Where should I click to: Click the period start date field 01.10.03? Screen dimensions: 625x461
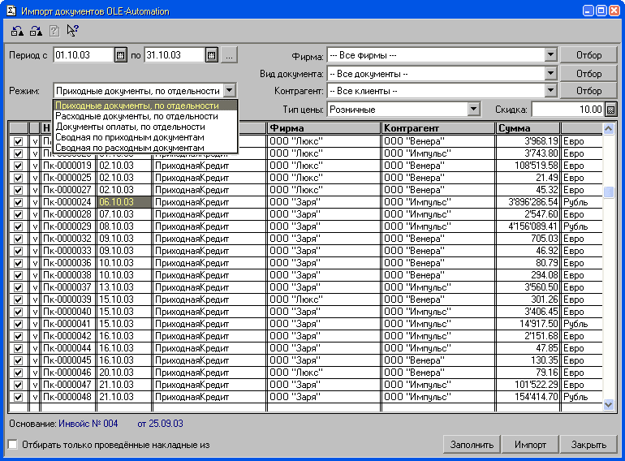pyautogui.click(x=84, y=55)
